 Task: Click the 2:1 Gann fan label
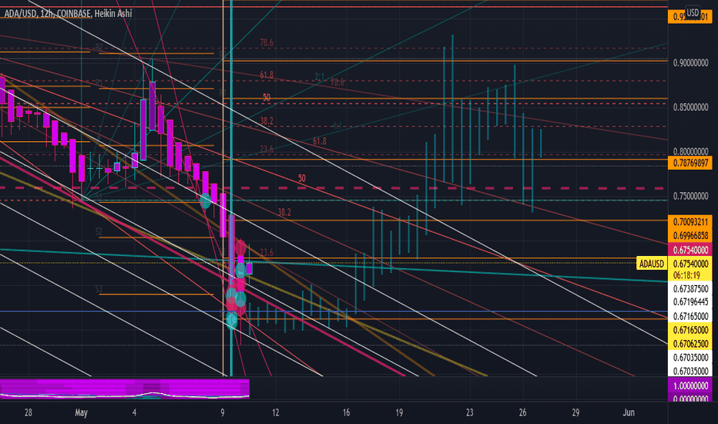coord(320,76)
